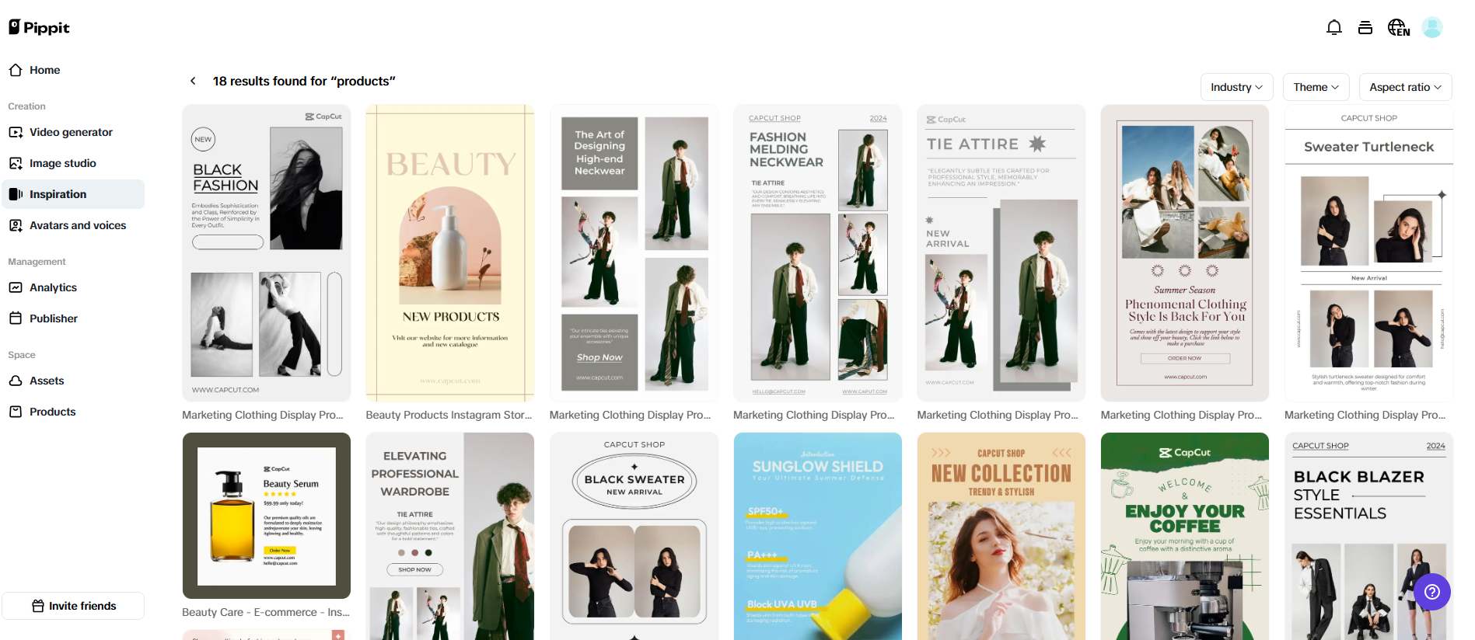1475x640 pixels.
Task: Expand the Industry filter dropdown
Action: coord(1236,87)
